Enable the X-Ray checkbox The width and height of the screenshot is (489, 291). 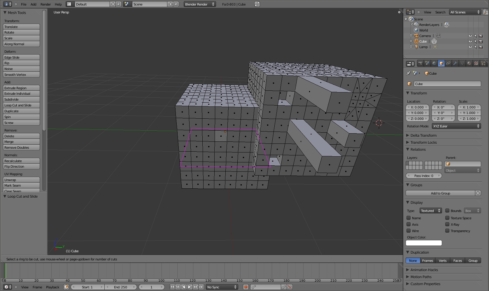(x=447, y=224)
